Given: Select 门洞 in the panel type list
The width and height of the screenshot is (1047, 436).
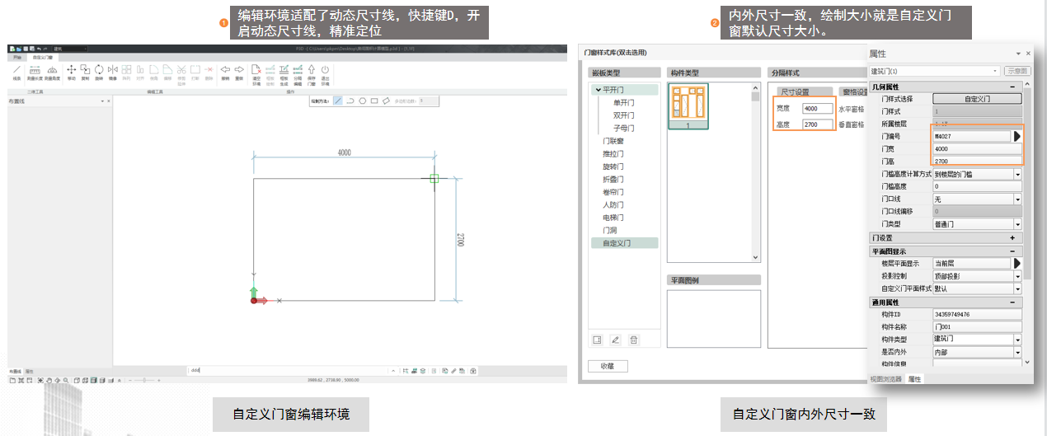Looking at the screenshot, I should coord(610,230).
